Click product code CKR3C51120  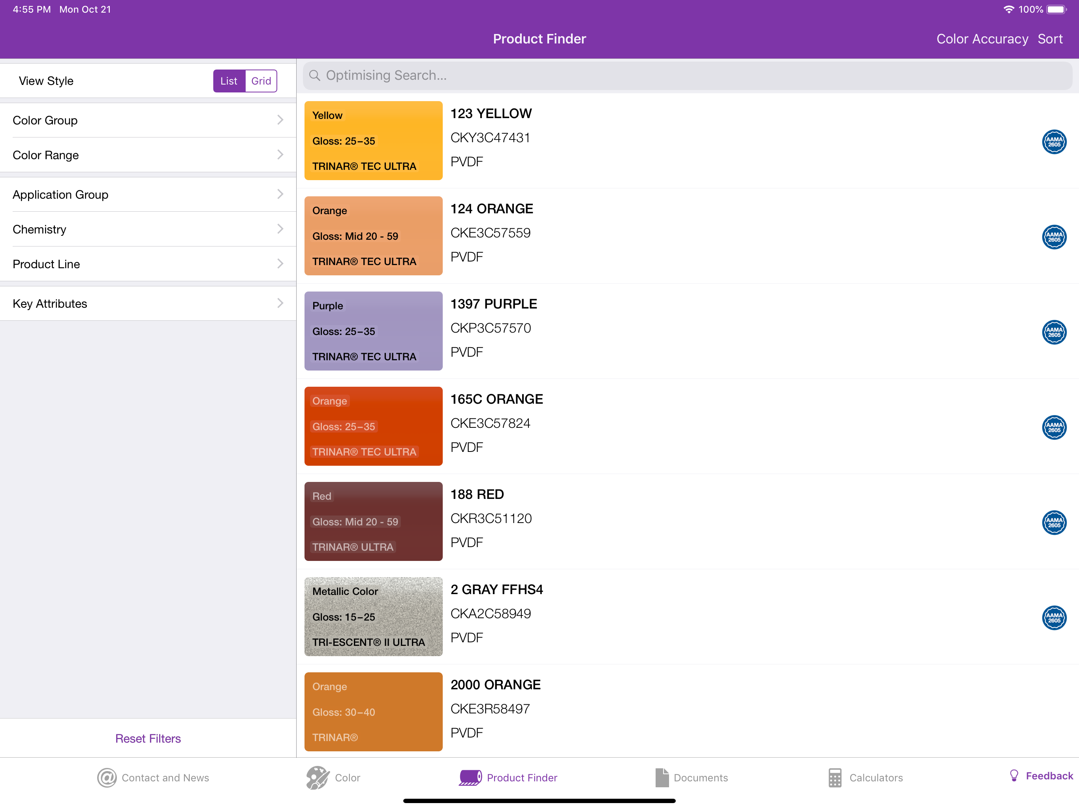pos(491,518)
